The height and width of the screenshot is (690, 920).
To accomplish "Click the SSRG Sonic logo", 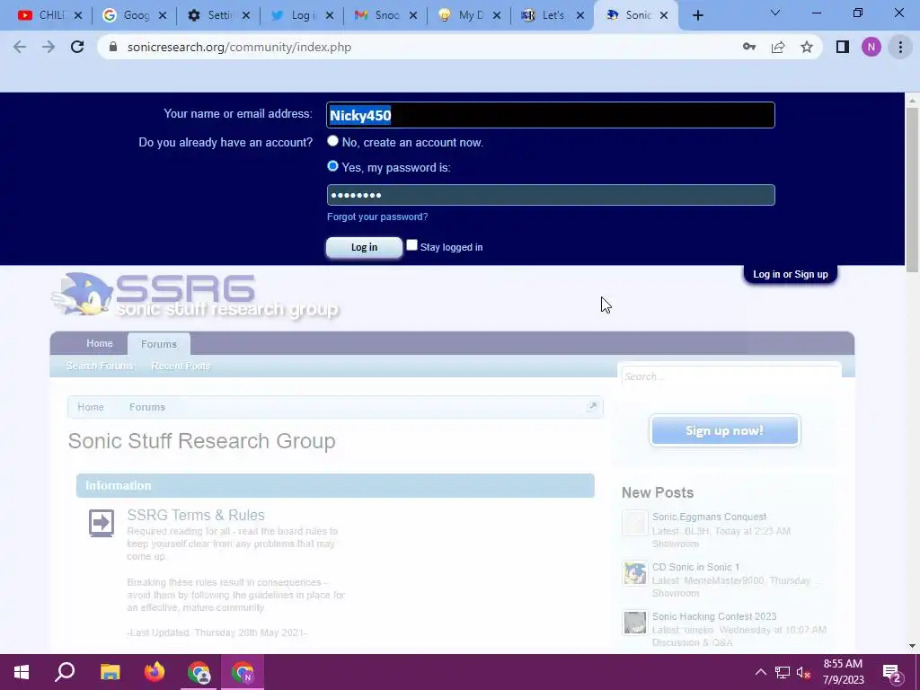I will 195,295.
